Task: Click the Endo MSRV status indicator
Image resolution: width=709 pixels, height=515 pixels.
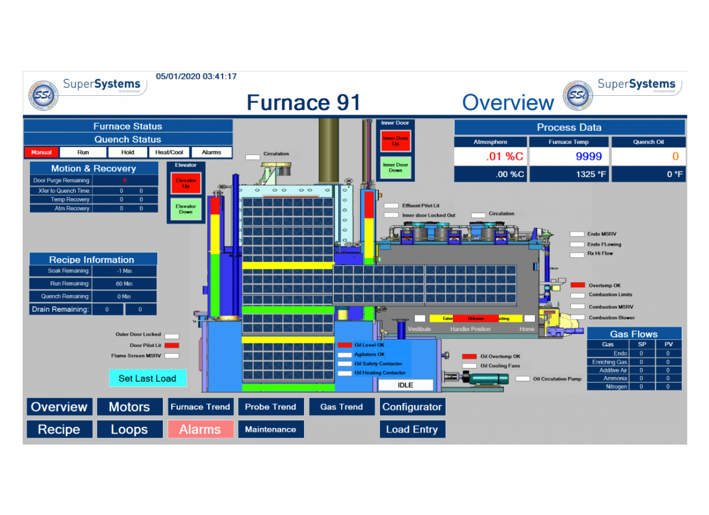Action: pyautogui.click(x=577, y=234)
